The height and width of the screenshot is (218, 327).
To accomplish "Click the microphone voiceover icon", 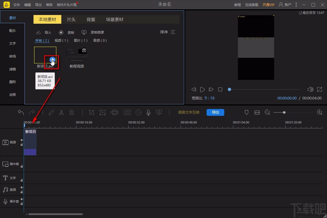I will (149, 112).
